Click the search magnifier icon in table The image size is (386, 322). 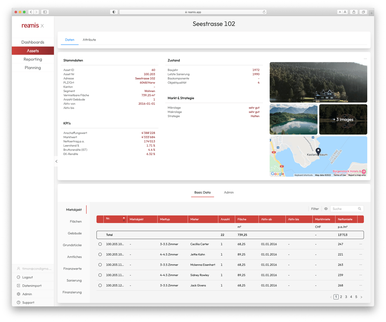point(359,209)
